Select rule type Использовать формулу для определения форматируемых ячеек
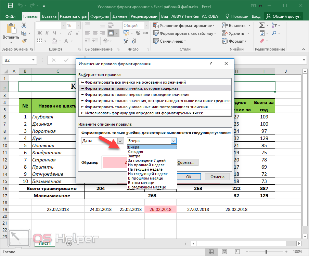 click(x=155, y=113)
